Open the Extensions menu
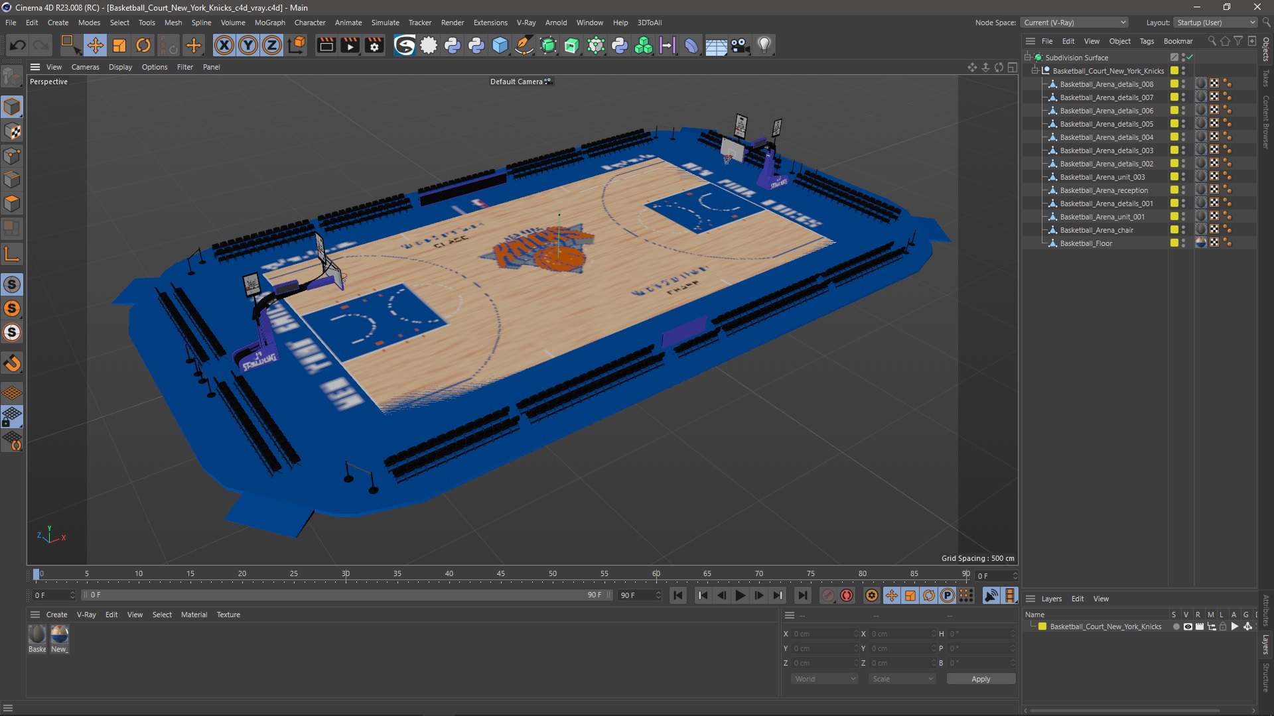Viewport: 1274px width, 716px height. pyautogui.click(x=490, y=23)
